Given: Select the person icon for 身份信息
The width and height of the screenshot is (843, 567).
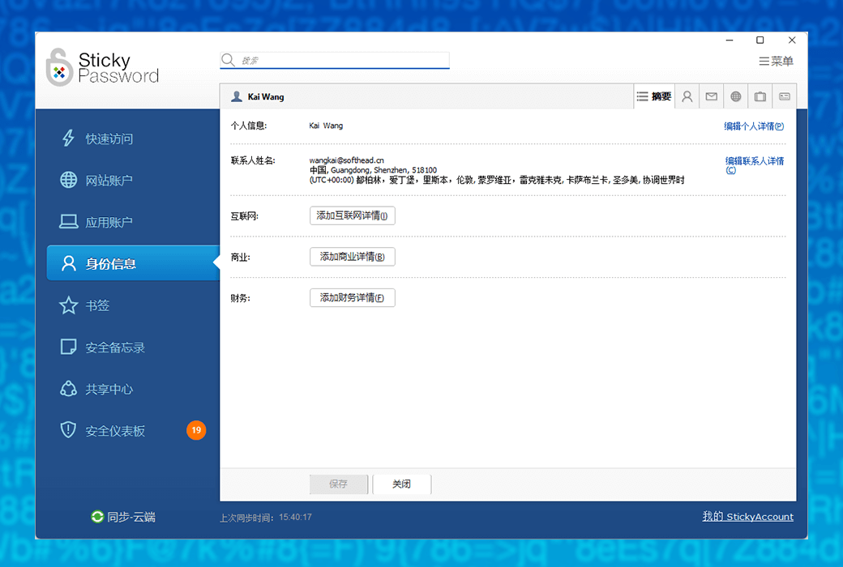Looking at the screenshot, I should tap(68, 263).
